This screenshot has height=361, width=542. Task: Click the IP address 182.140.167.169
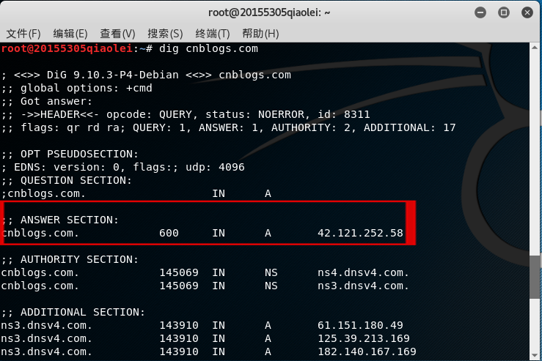(367, 351)
